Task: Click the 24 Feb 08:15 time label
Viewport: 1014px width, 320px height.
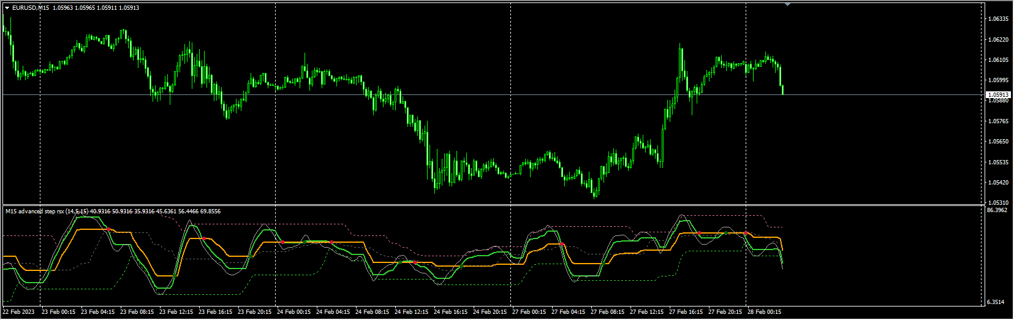Action: pyautogui.click(x=373, y=312)
